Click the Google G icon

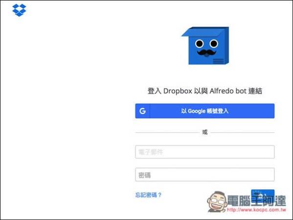[142, 111]
